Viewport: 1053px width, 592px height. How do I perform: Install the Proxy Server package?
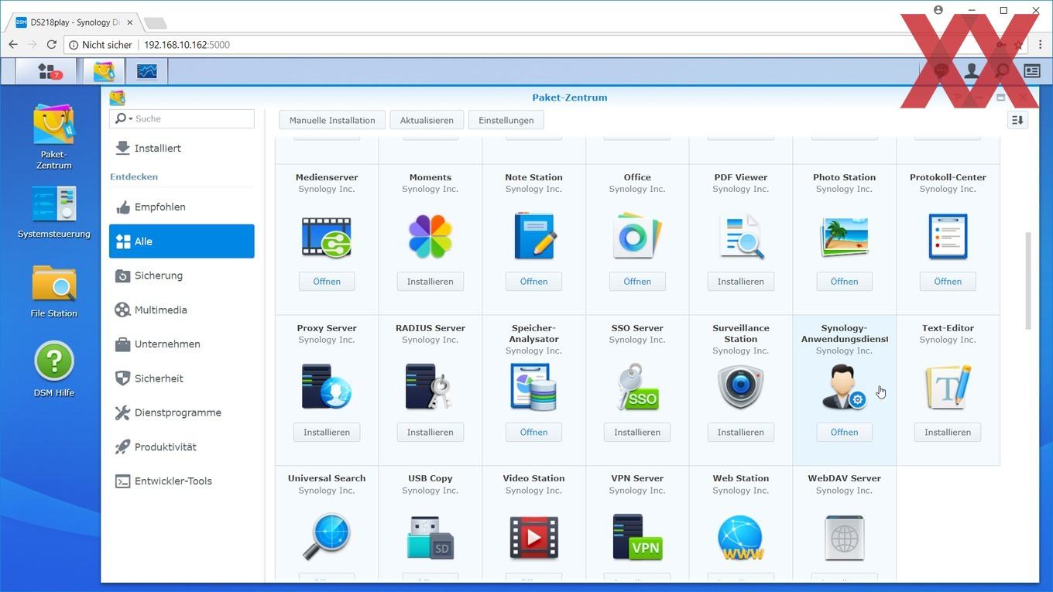[327, 432]
